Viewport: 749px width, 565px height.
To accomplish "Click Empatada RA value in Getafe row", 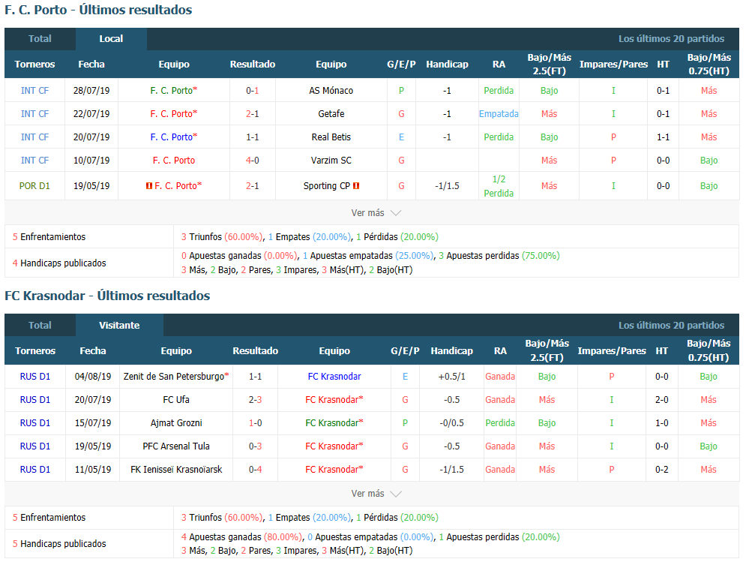I will tap(499, 114).
